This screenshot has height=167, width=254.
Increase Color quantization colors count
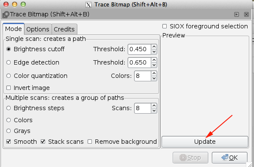tap(154, 74)
